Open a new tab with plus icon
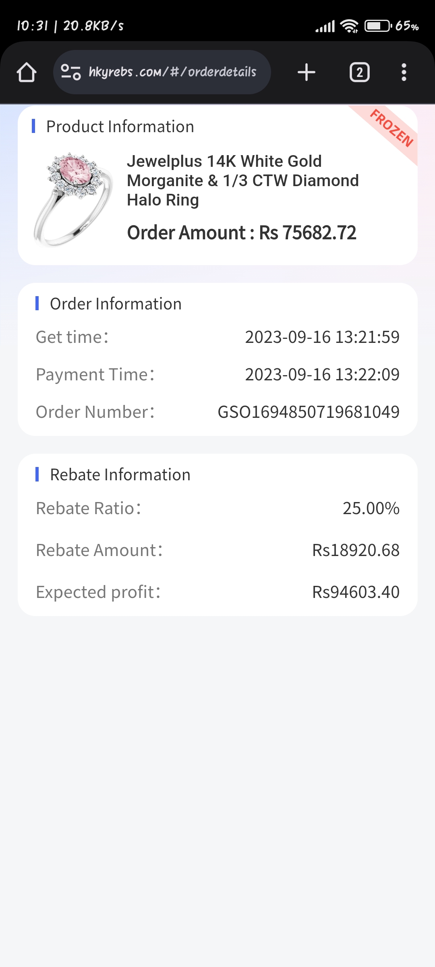The image size is (435, 967). coord(306,73)
